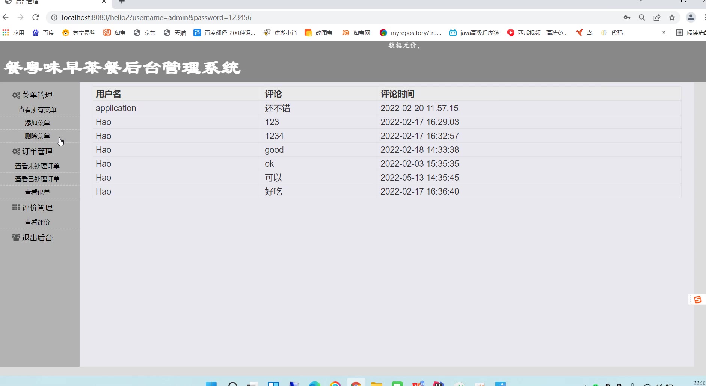
Task: Go back to the previous page
Action: pos(5,17)
